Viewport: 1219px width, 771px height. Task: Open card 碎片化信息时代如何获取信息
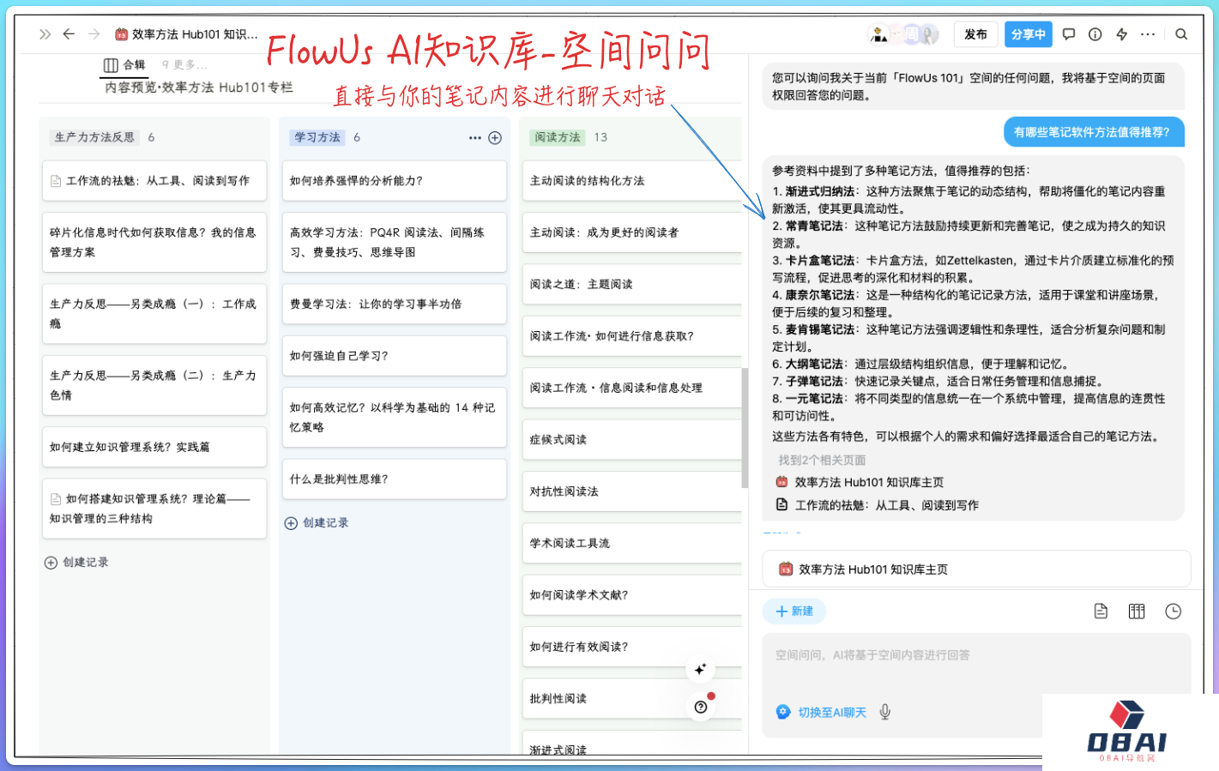tap(154, 242)
